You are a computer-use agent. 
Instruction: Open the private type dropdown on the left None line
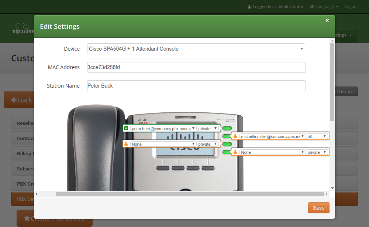tap(207, 144)
